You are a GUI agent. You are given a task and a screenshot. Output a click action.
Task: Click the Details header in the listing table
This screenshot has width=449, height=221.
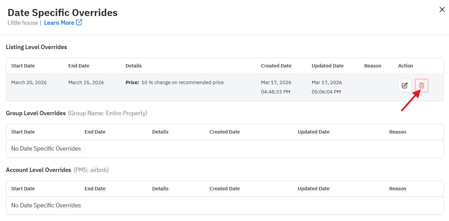[x=133, y=66]
